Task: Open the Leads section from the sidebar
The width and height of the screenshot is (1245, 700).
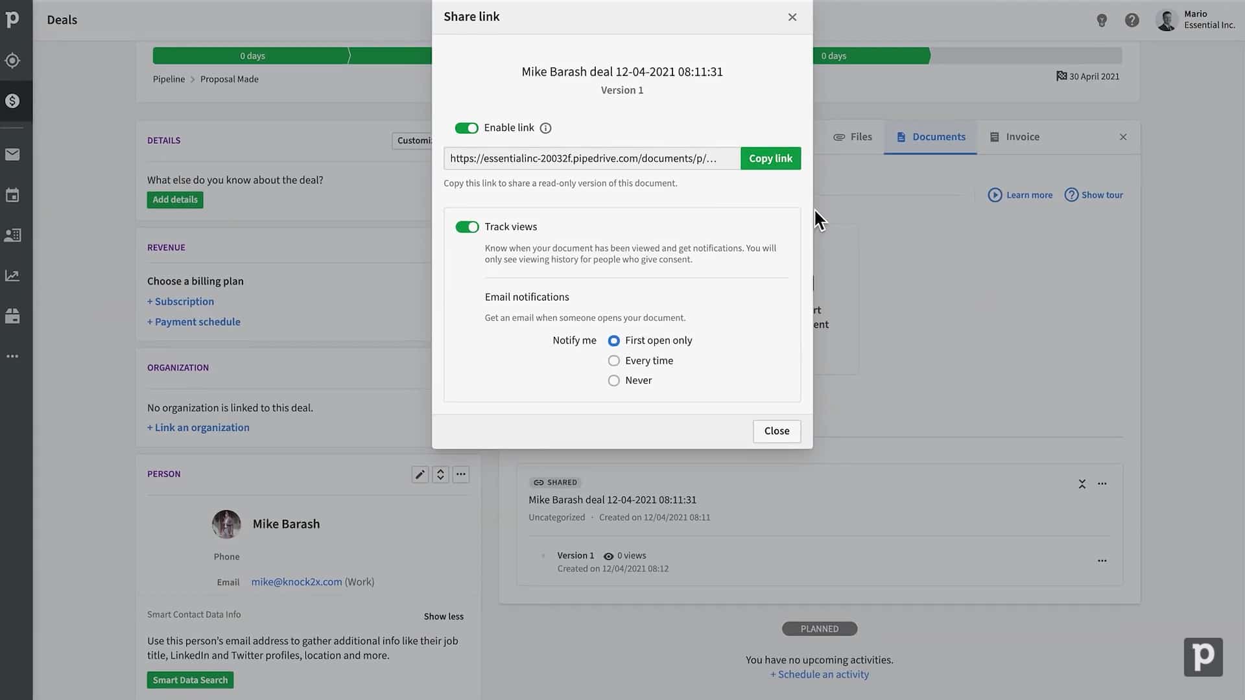Action: (x=13, y=60)
